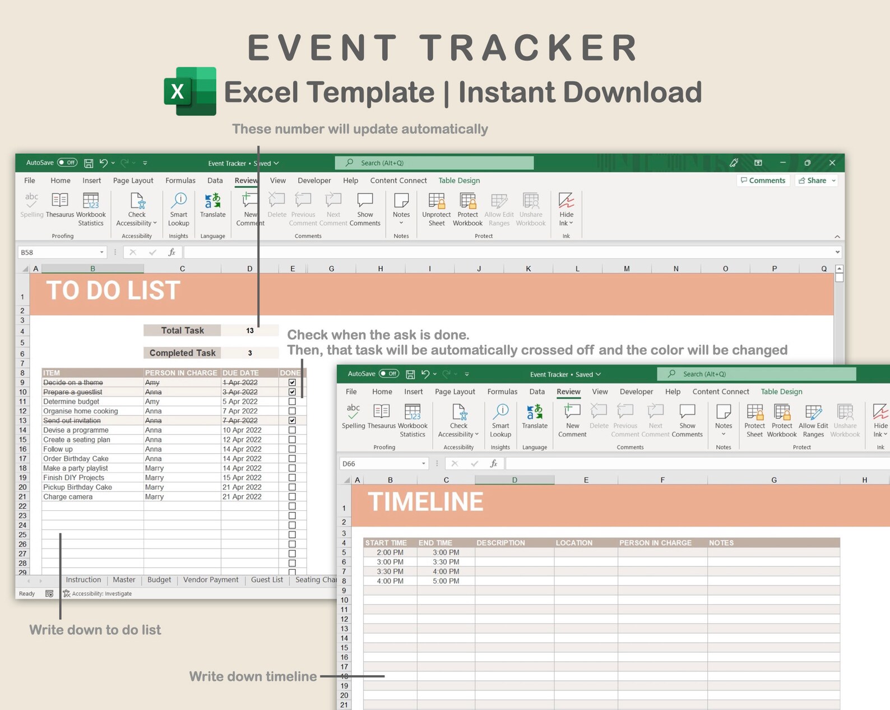The image size is (890, 710).
Task: Click formula bar input in Timeline window
Action: 697,464
